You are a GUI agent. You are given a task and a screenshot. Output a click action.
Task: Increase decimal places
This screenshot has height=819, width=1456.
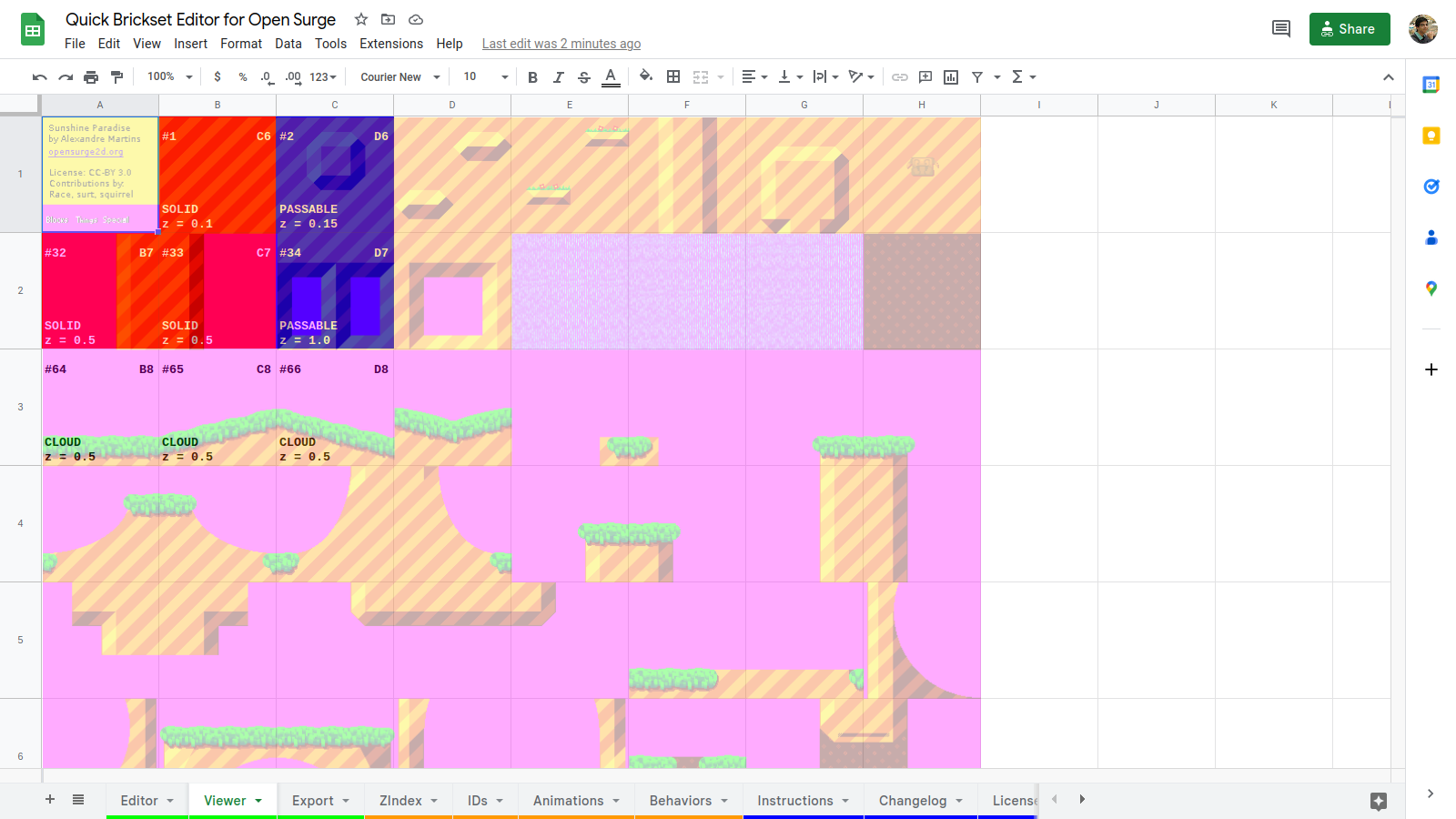pos(293,77)
